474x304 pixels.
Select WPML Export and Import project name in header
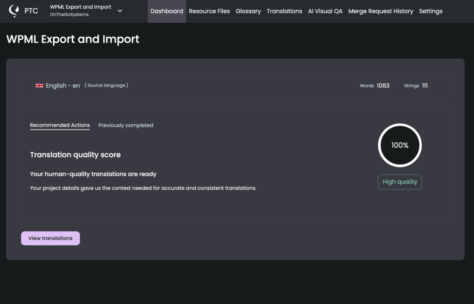pos(81,7)
